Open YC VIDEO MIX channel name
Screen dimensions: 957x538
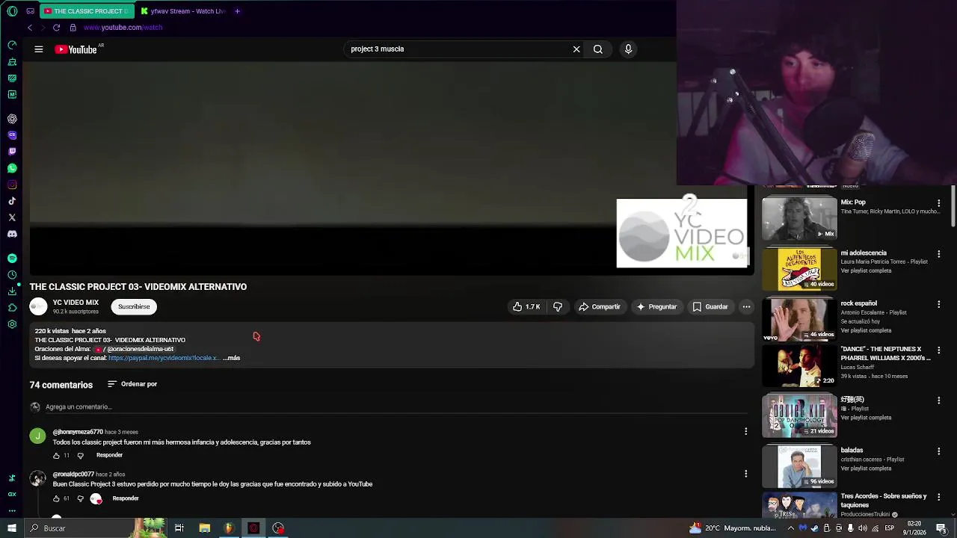pyautogui.click(x=76, y=303)
